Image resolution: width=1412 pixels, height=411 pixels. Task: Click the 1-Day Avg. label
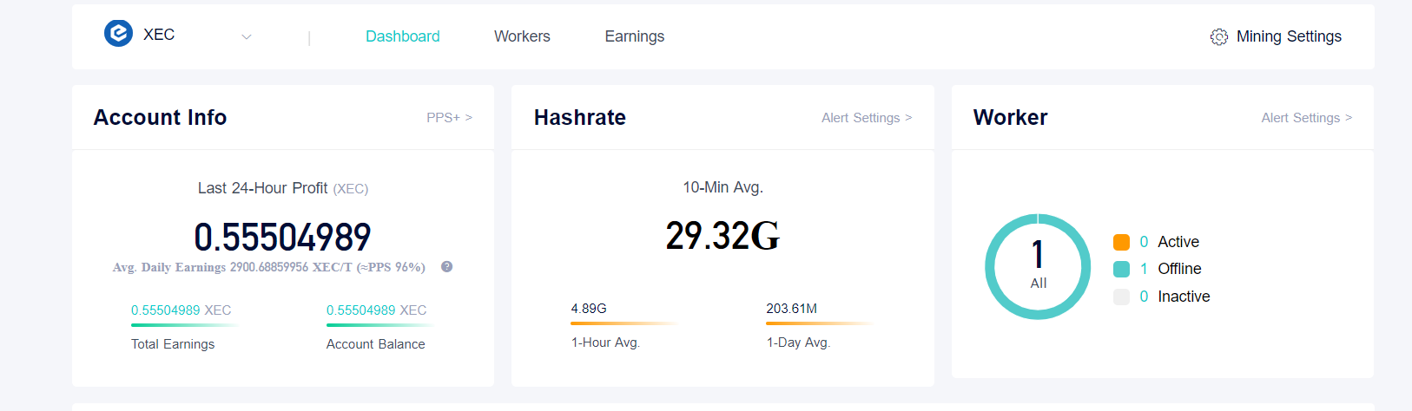(798, 342)
